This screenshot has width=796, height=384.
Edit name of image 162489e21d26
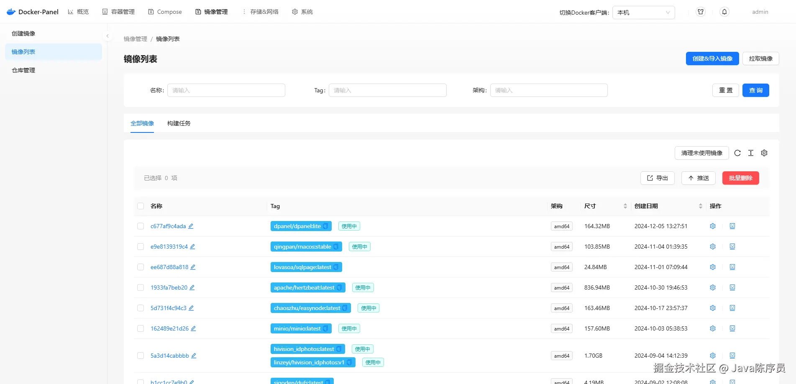(x=193, y=328)
